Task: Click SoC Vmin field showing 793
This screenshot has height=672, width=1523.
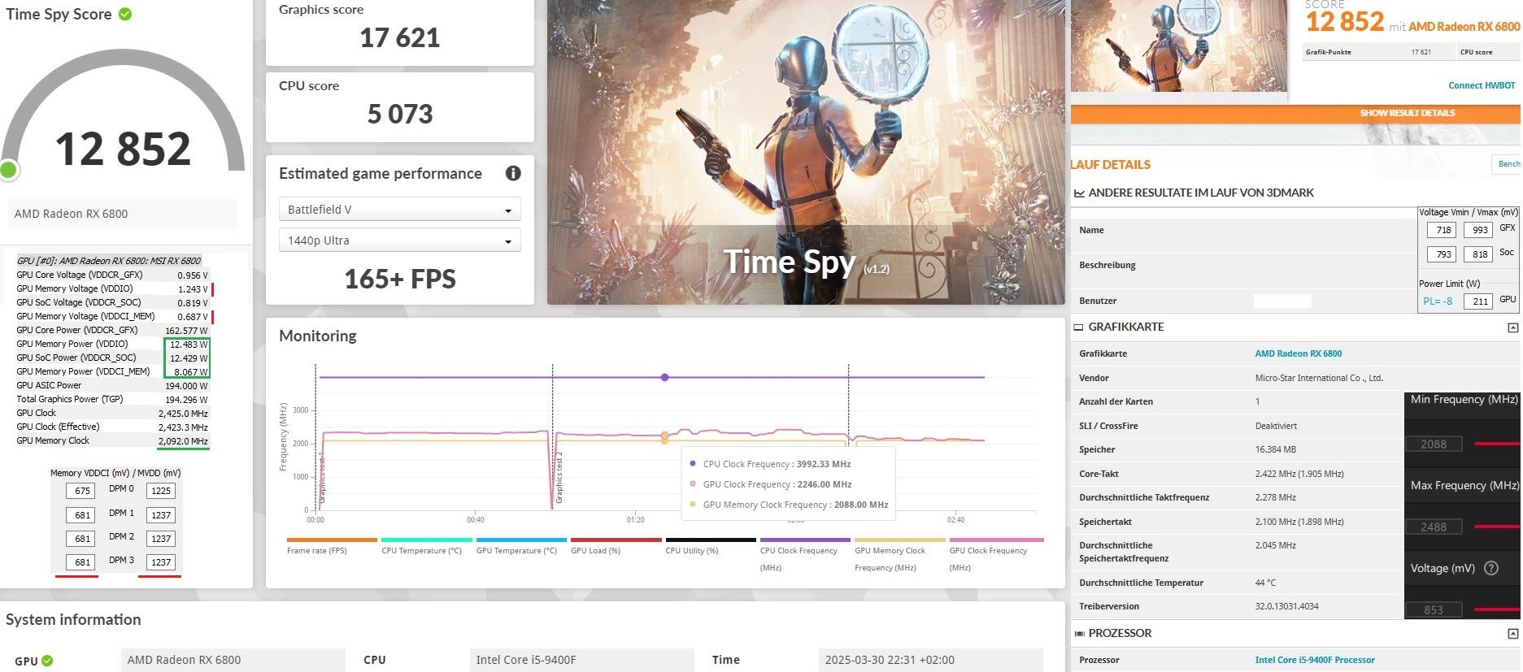Action: [1442, 254]
